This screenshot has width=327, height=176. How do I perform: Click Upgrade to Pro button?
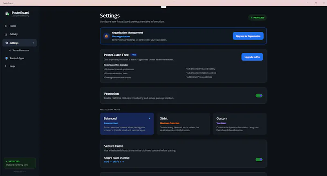coord(252,57)
